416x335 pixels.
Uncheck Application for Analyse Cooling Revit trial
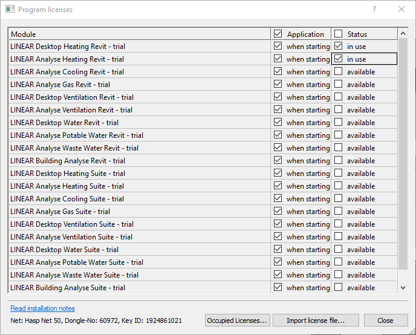[278, 71]
